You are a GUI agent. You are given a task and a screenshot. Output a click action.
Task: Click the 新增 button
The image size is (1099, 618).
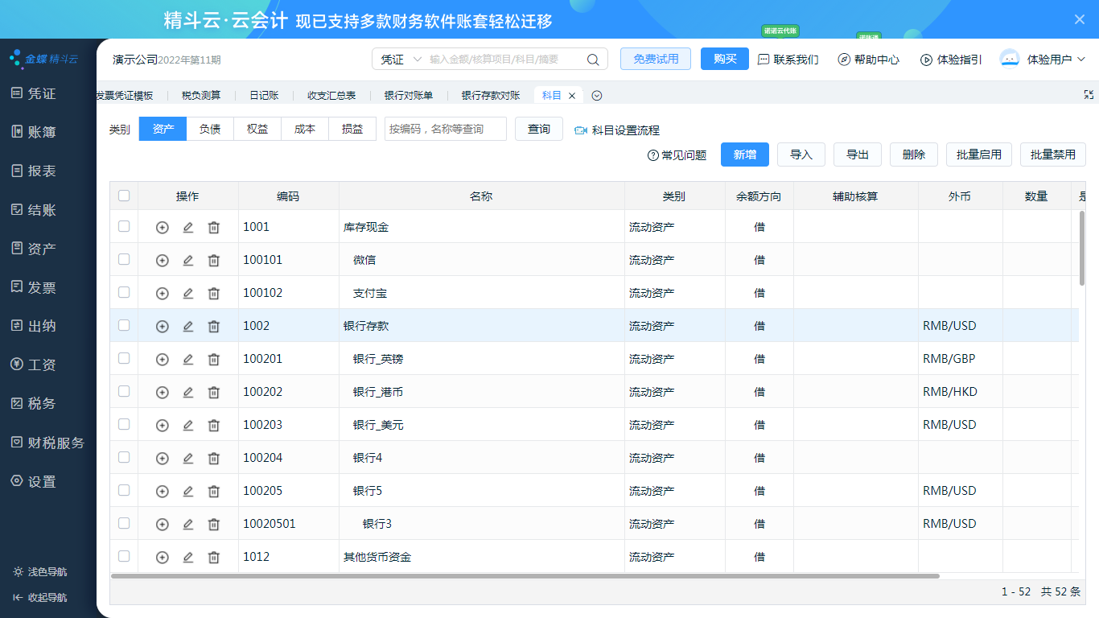[745, 154]
